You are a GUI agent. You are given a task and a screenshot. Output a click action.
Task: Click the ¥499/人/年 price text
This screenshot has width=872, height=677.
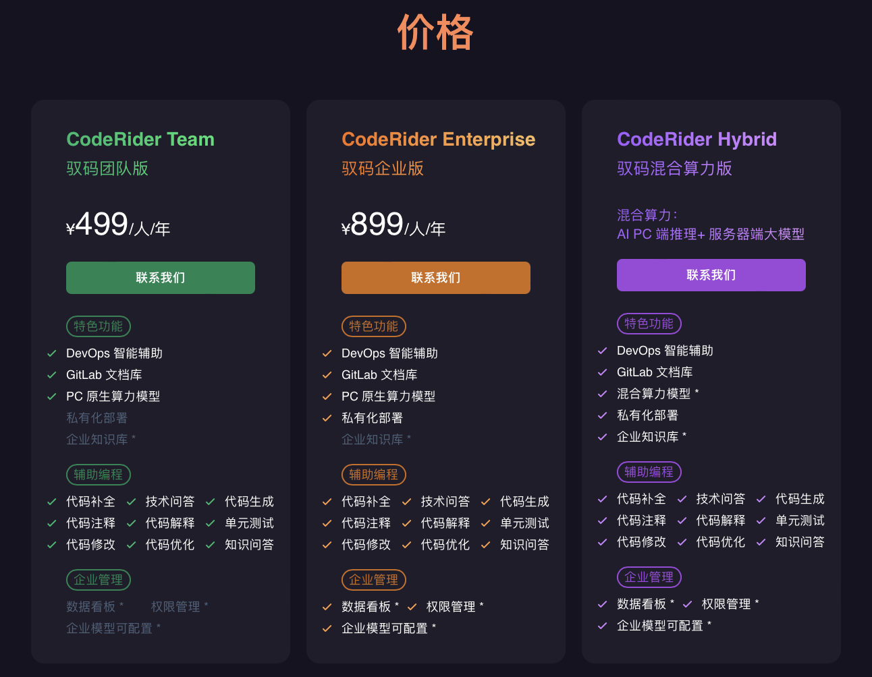(x=118, y=225)
